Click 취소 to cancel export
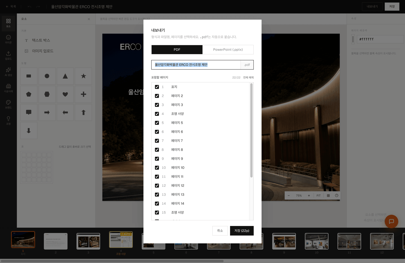405x263 pixels. (x=220, y=231)
